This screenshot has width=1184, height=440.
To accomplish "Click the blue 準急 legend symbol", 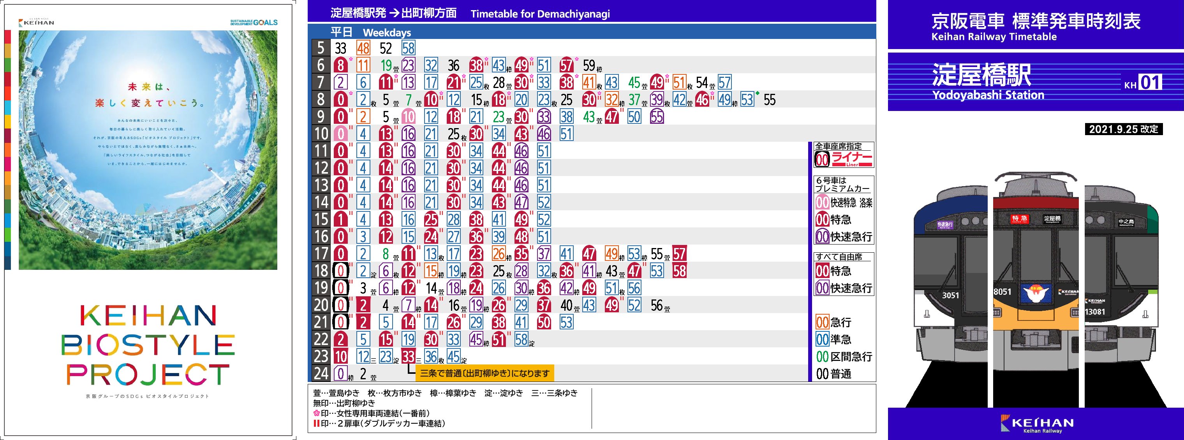I will (822, 340).
